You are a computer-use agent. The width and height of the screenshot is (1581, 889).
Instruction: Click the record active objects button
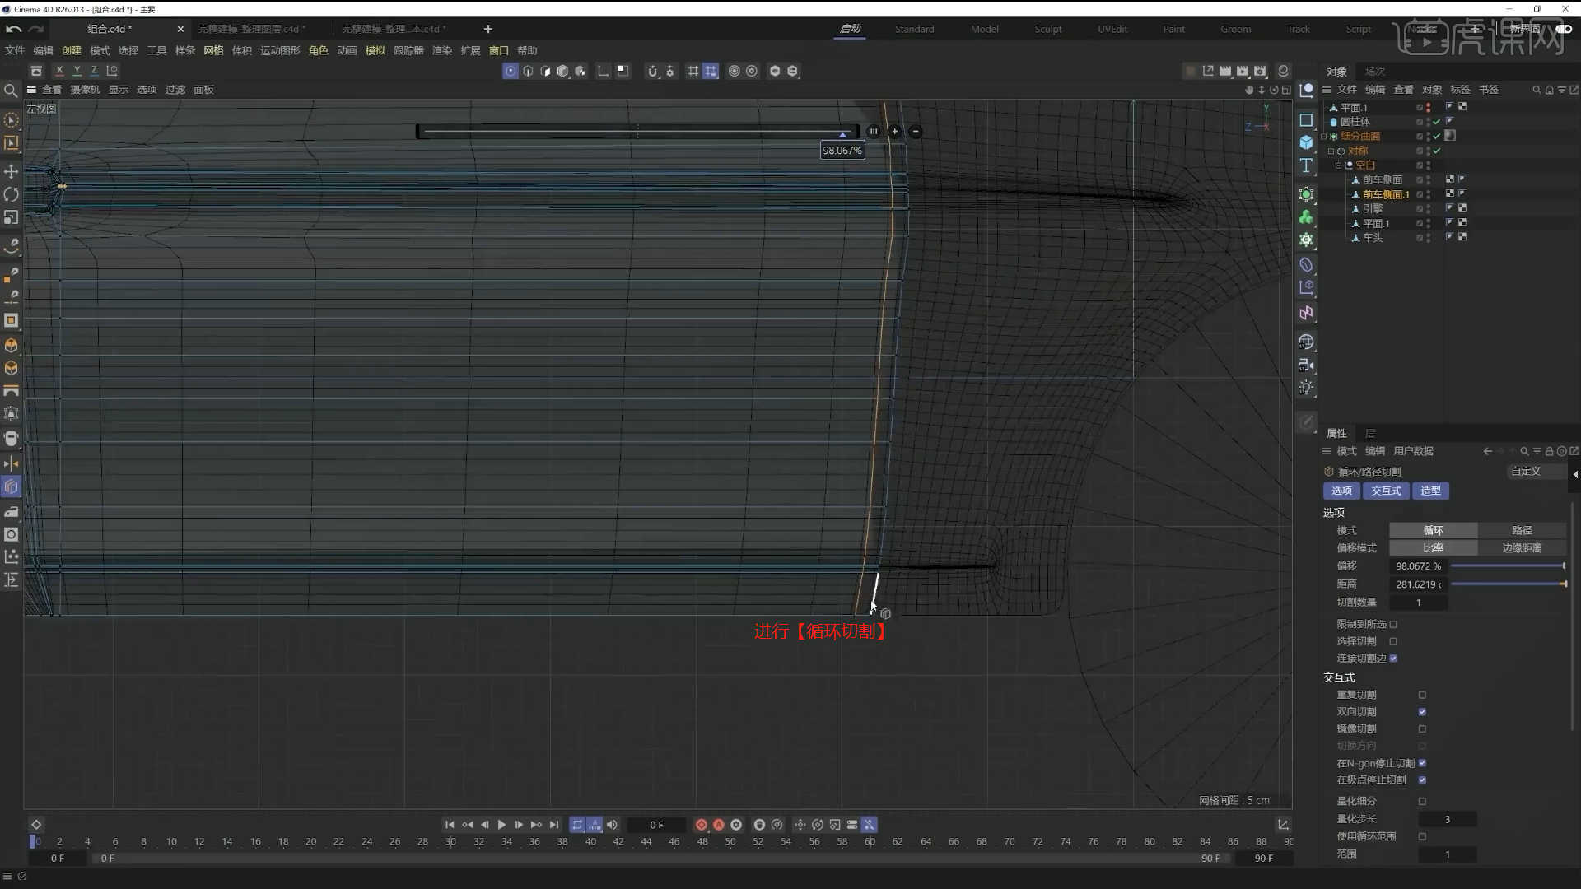click(701, 824)
